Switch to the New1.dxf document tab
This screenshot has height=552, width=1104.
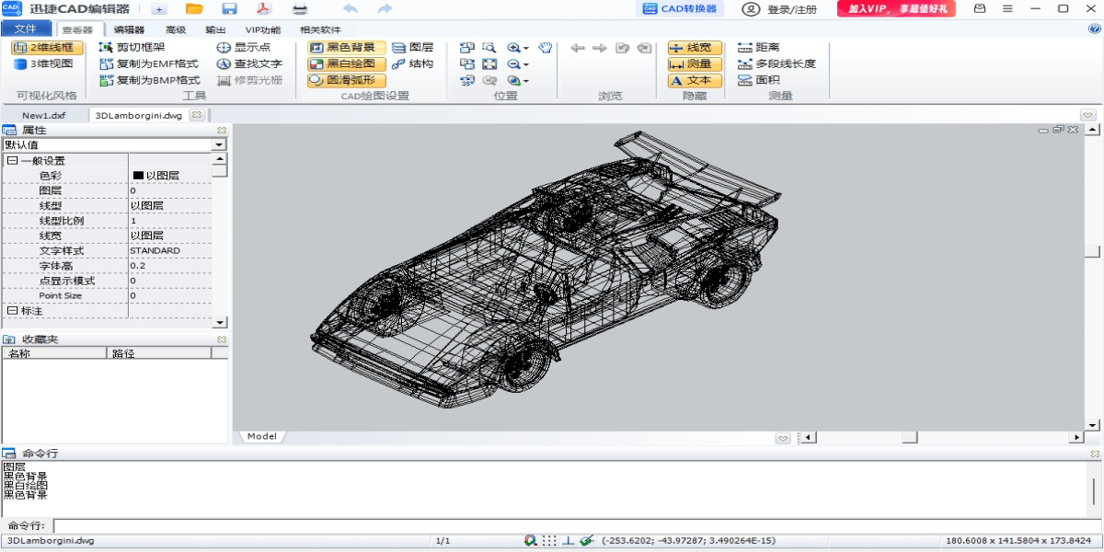point(44,115)
